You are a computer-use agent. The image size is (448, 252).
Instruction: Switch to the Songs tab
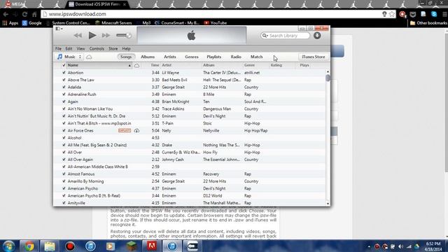(x=126, y=57)
